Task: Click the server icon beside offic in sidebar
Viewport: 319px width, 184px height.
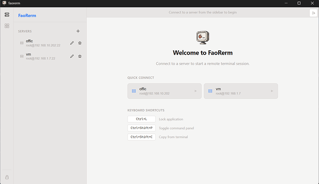Action: pos(22,43)
